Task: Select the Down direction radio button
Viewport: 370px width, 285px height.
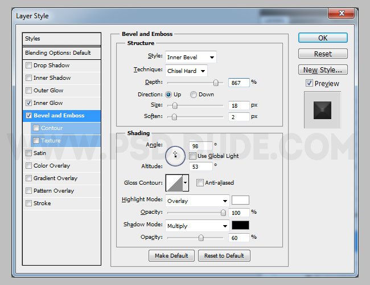Action: point(194,95)
